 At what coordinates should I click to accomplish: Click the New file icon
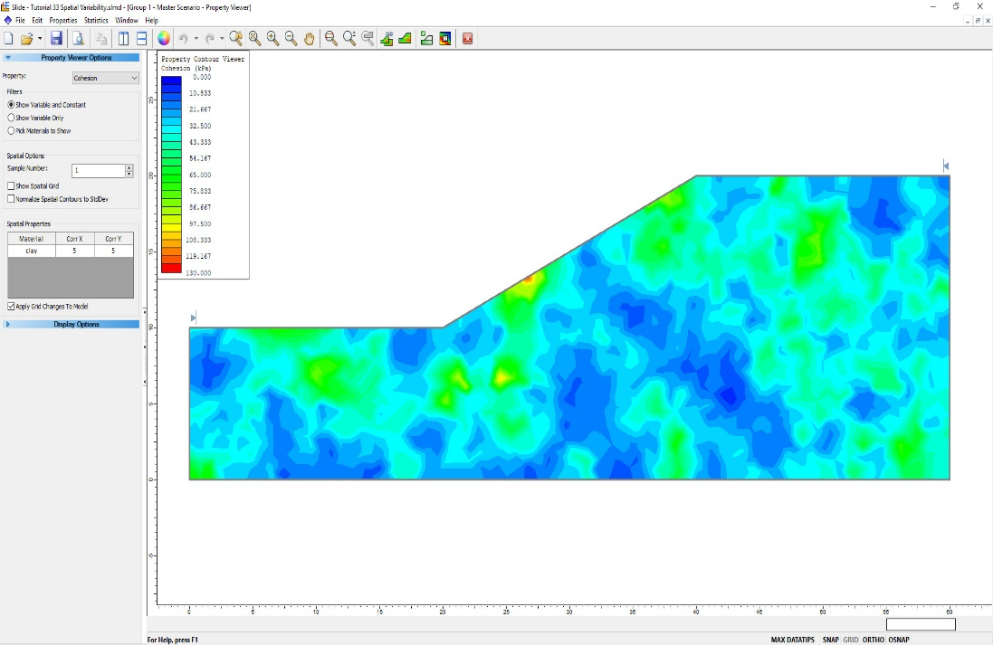(8, 39)
